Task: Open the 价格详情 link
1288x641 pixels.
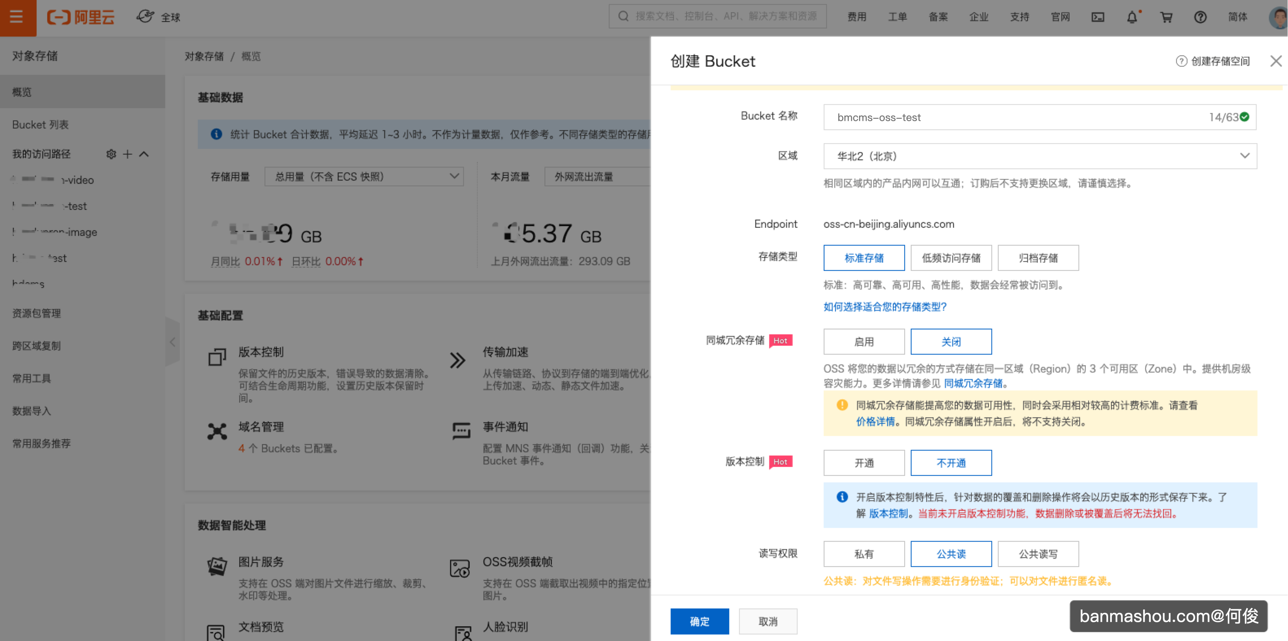Action: tap(875, 421)
